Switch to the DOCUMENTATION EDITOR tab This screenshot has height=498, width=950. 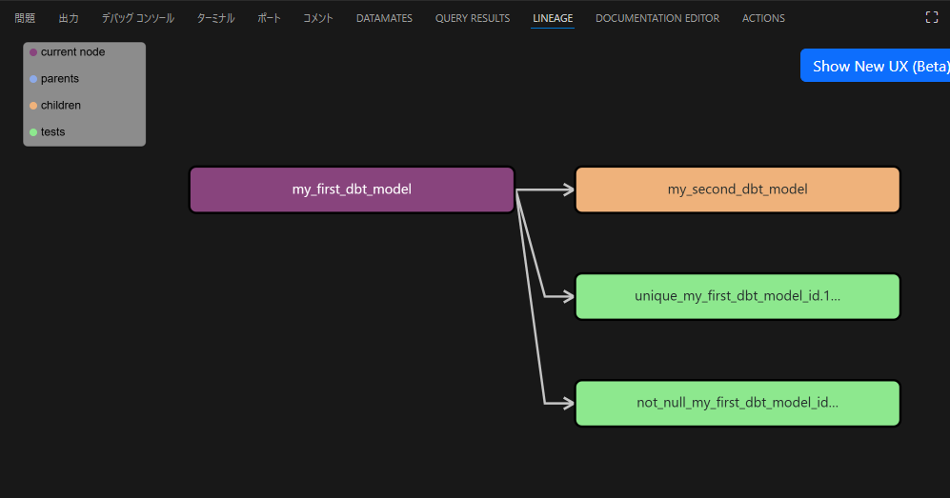coord(657,18)
